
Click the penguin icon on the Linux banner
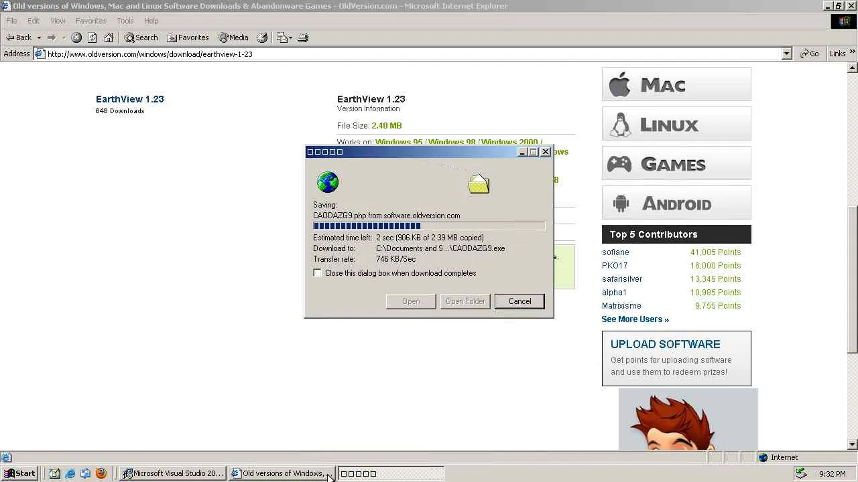coord(620,125)
